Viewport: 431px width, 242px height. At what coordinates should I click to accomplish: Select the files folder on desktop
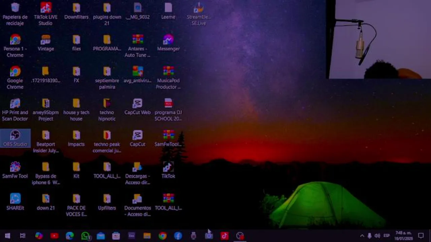click(76, 43)
